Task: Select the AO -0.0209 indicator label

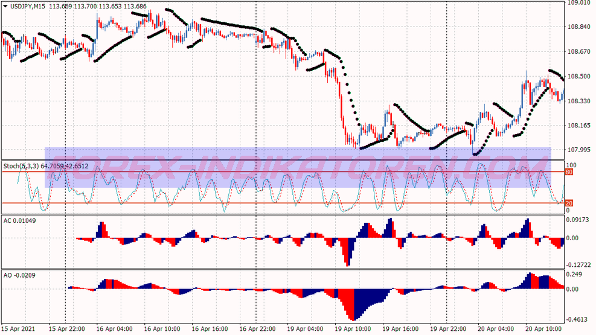Action: point(19,275)
